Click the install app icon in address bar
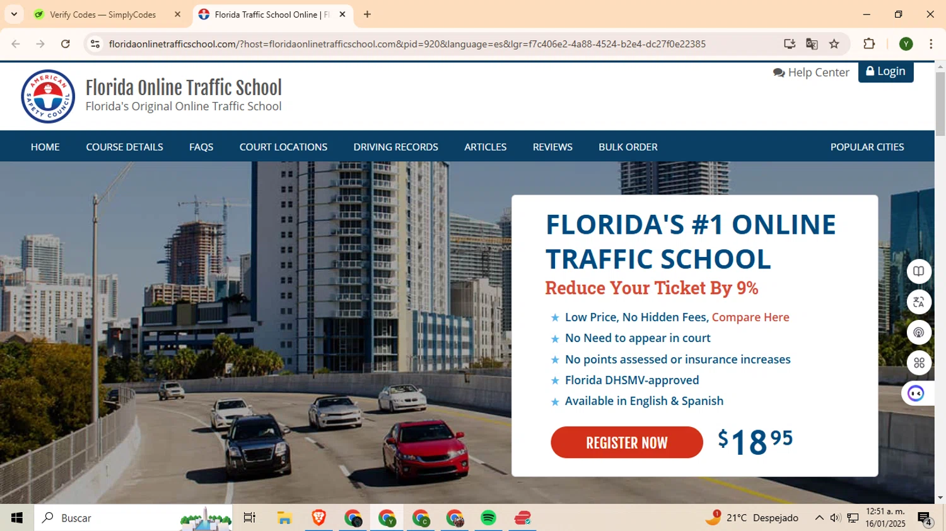Image resolution: width=946 pixels, height=531 pixels. [x=789, y=44]
